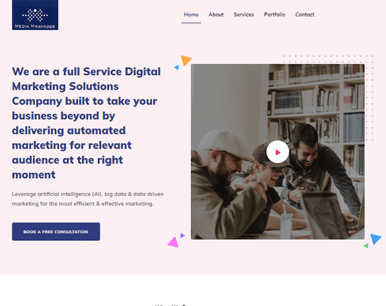This screenshot has width=386, height=306.
Task: Click the small purple triangle shape
Action: [x=182, y=235]
